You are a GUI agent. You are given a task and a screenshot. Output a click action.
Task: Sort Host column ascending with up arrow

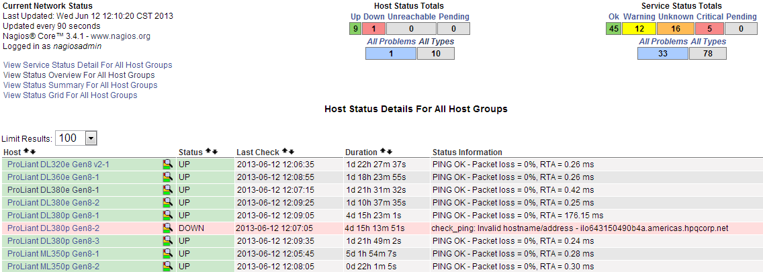coord(26,152)
